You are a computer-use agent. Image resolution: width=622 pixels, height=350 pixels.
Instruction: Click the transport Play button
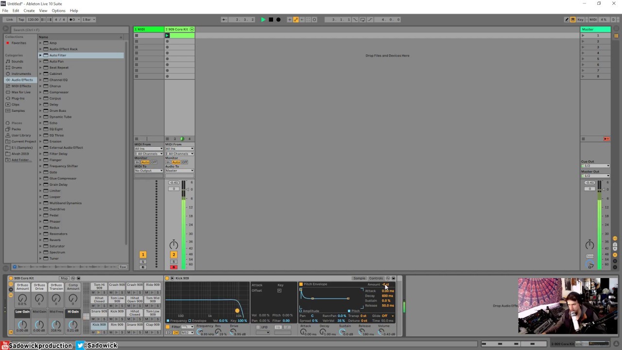tap(263, 19)
